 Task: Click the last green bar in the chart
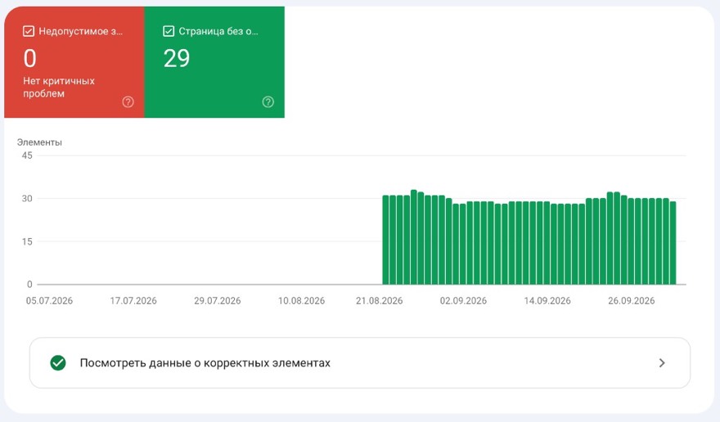[x=673, y=243]
